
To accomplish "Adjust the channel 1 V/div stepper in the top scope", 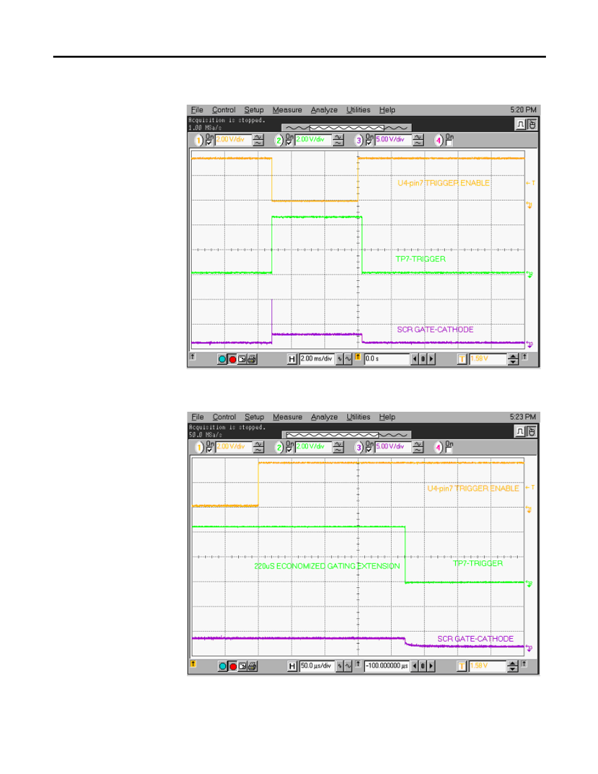I will (x=258, y=140).
